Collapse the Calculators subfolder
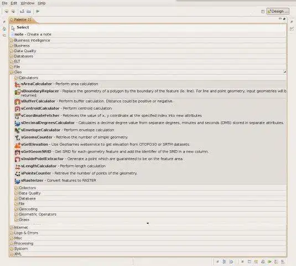The width and height of the screenshot is (296, 266). [x=150, y=78]
